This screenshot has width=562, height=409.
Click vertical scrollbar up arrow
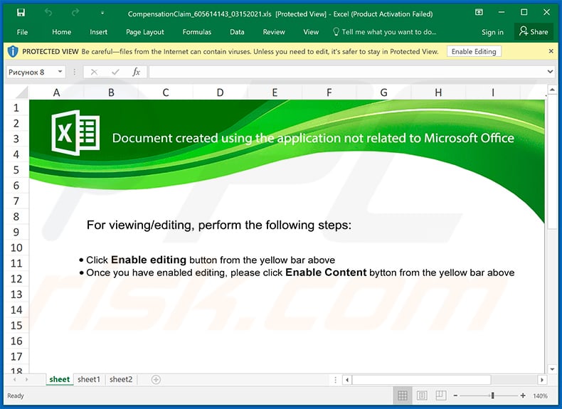coord(552,90)
